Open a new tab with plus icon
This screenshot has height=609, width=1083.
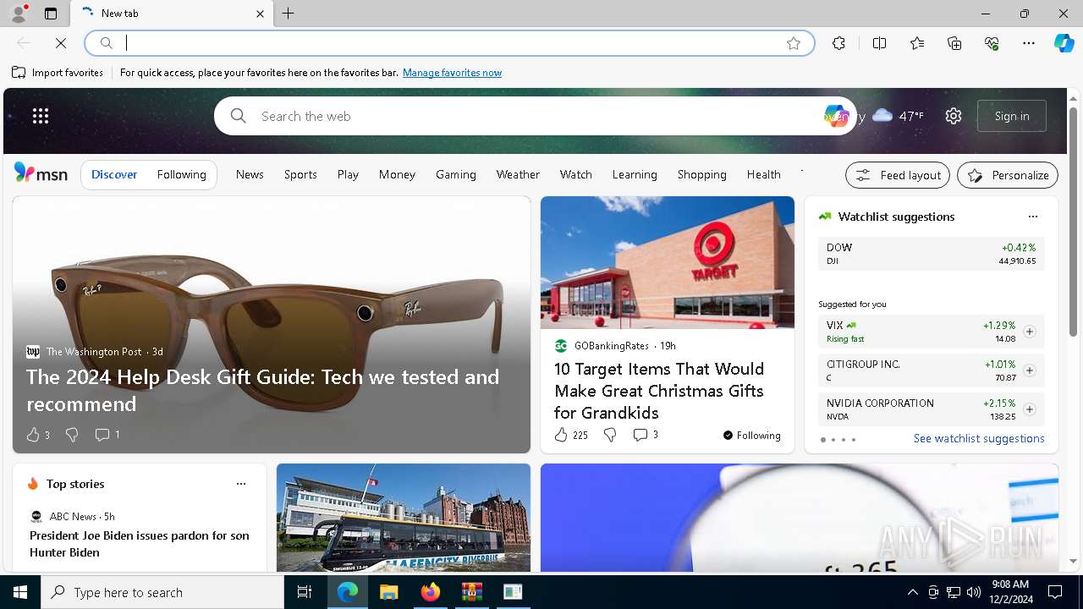[x=289, y=14]
